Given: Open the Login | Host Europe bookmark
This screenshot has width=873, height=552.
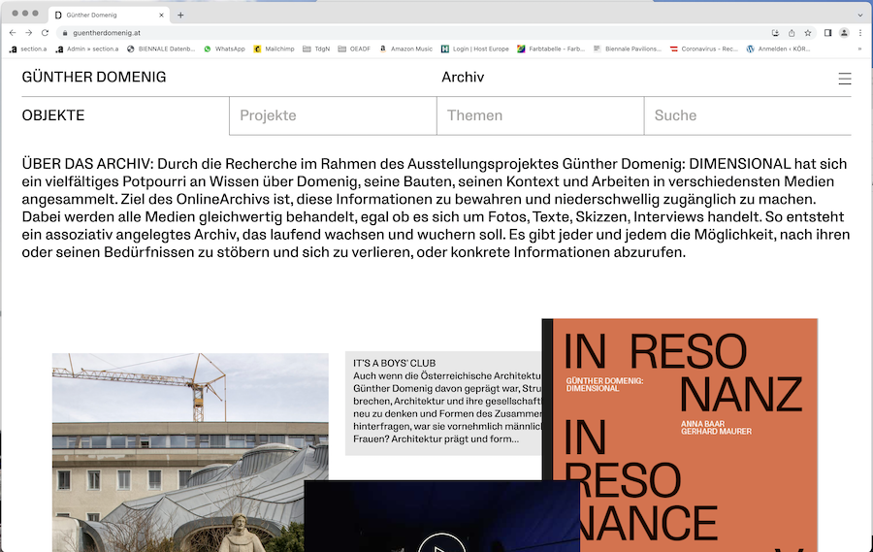Looking at the screenshot, I should point(475,49).
